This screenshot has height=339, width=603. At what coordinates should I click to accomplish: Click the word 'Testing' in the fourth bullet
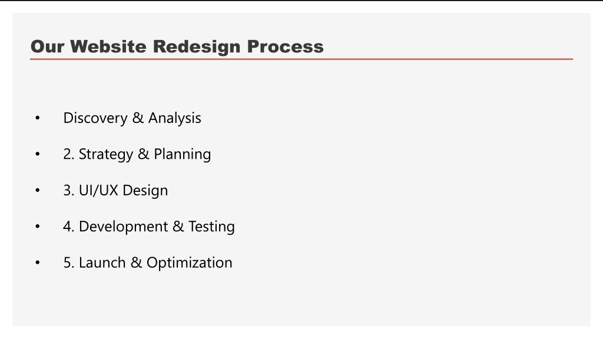point(211,227)
